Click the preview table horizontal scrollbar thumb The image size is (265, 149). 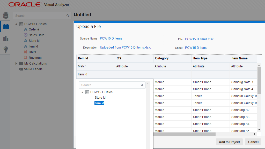(x=184, y=134)
